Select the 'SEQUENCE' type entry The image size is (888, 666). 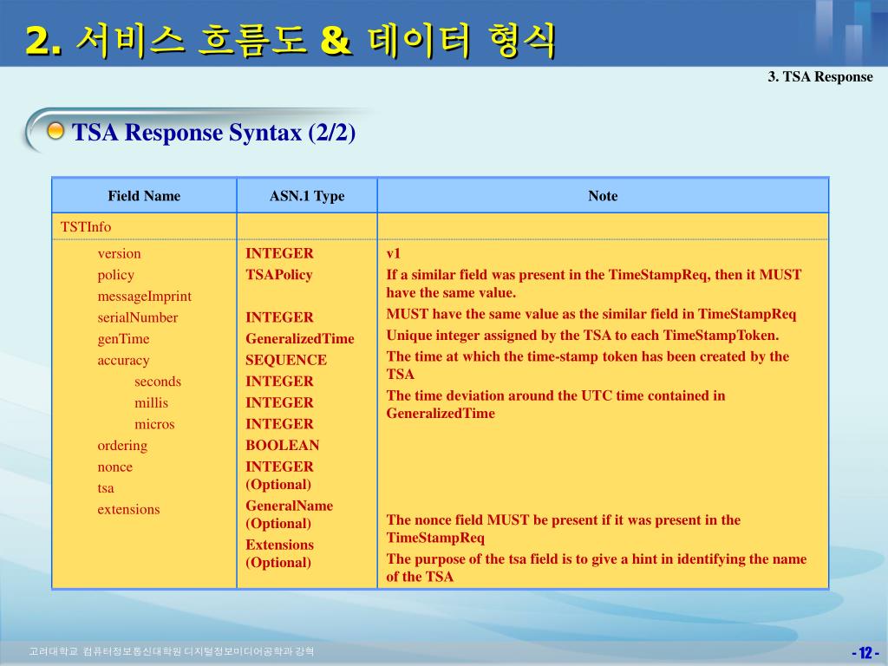286,361
